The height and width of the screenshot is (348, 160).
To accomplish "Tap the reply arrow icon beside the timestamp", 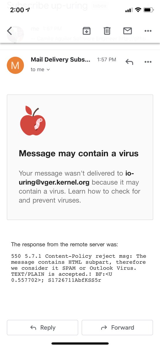I will pyautogui.click(x=129, y=62).
